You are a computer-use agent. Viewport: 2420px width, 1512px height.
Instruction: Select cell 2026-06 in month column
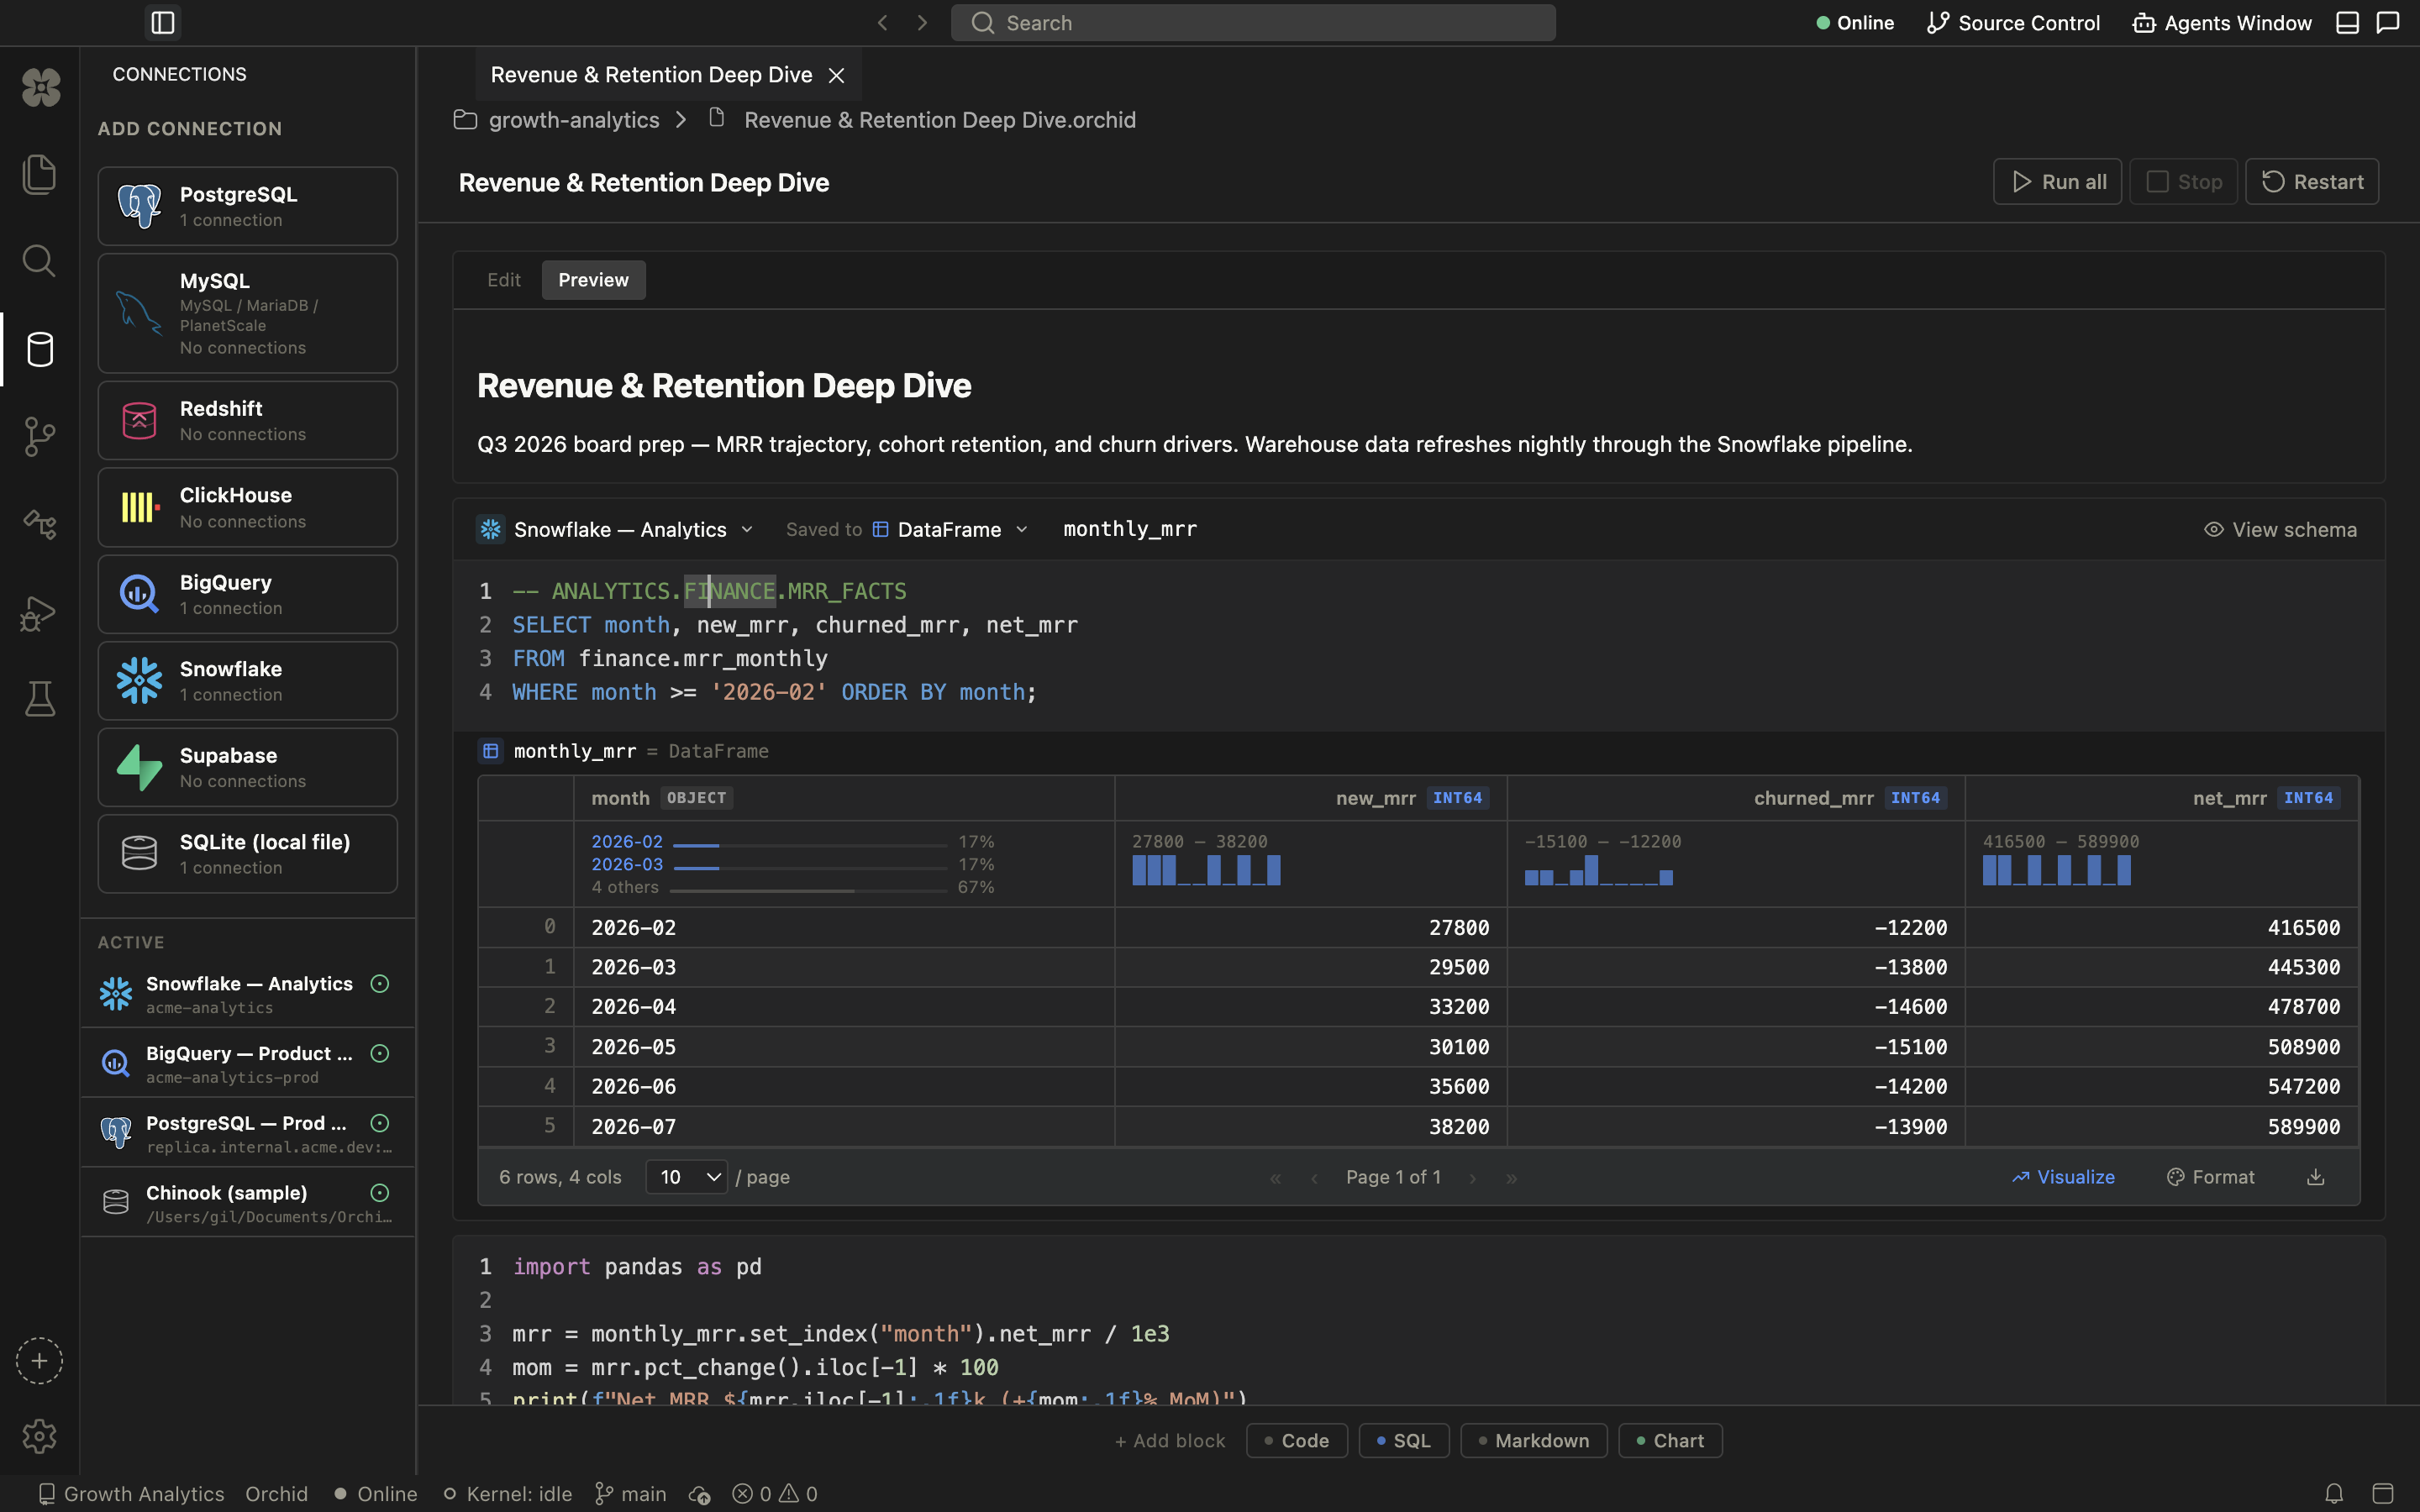pos(844,1086)
